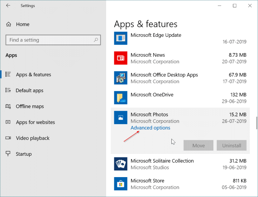
Task: Click the Microsoft Solitaire Collection cards icon
Action: (x=121, y=164)
